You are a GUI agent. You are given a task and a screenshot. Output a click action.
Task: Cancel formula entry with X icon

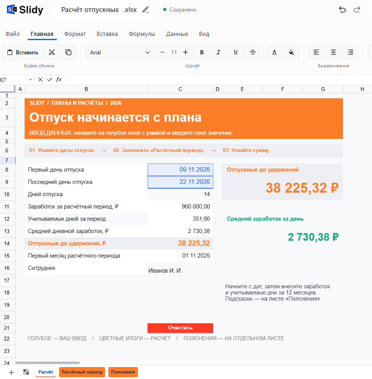(41, 80)
